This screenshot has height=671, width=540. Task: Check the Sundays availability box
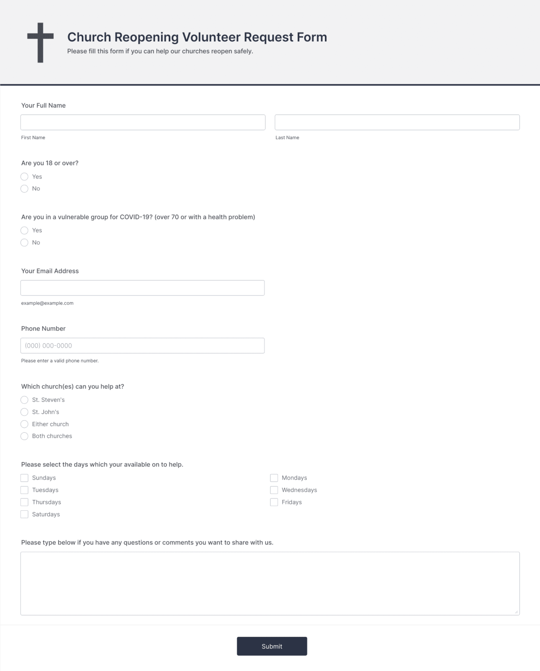click(x=24, y=477)
